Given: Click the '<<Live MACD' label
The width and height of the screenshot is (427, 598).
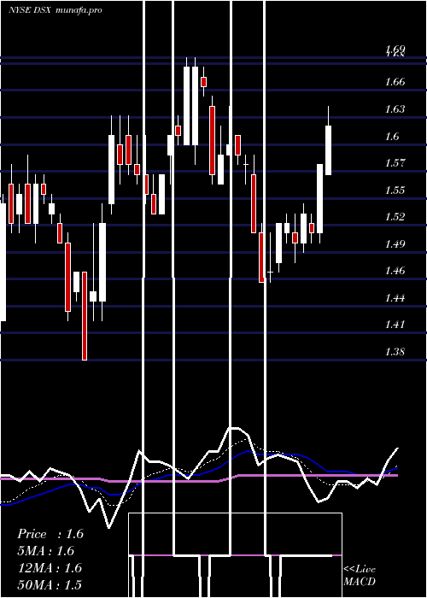Looking at the screenshot, I should (x=360, y=575).
